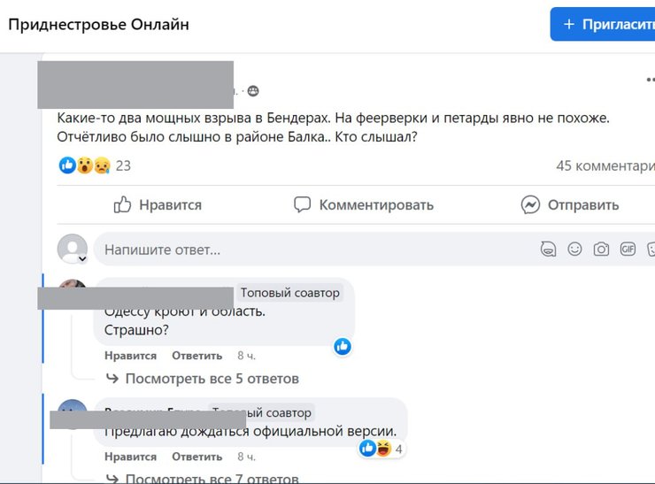
Task: Click the public audience globe icon
Action: pos(253,91)
